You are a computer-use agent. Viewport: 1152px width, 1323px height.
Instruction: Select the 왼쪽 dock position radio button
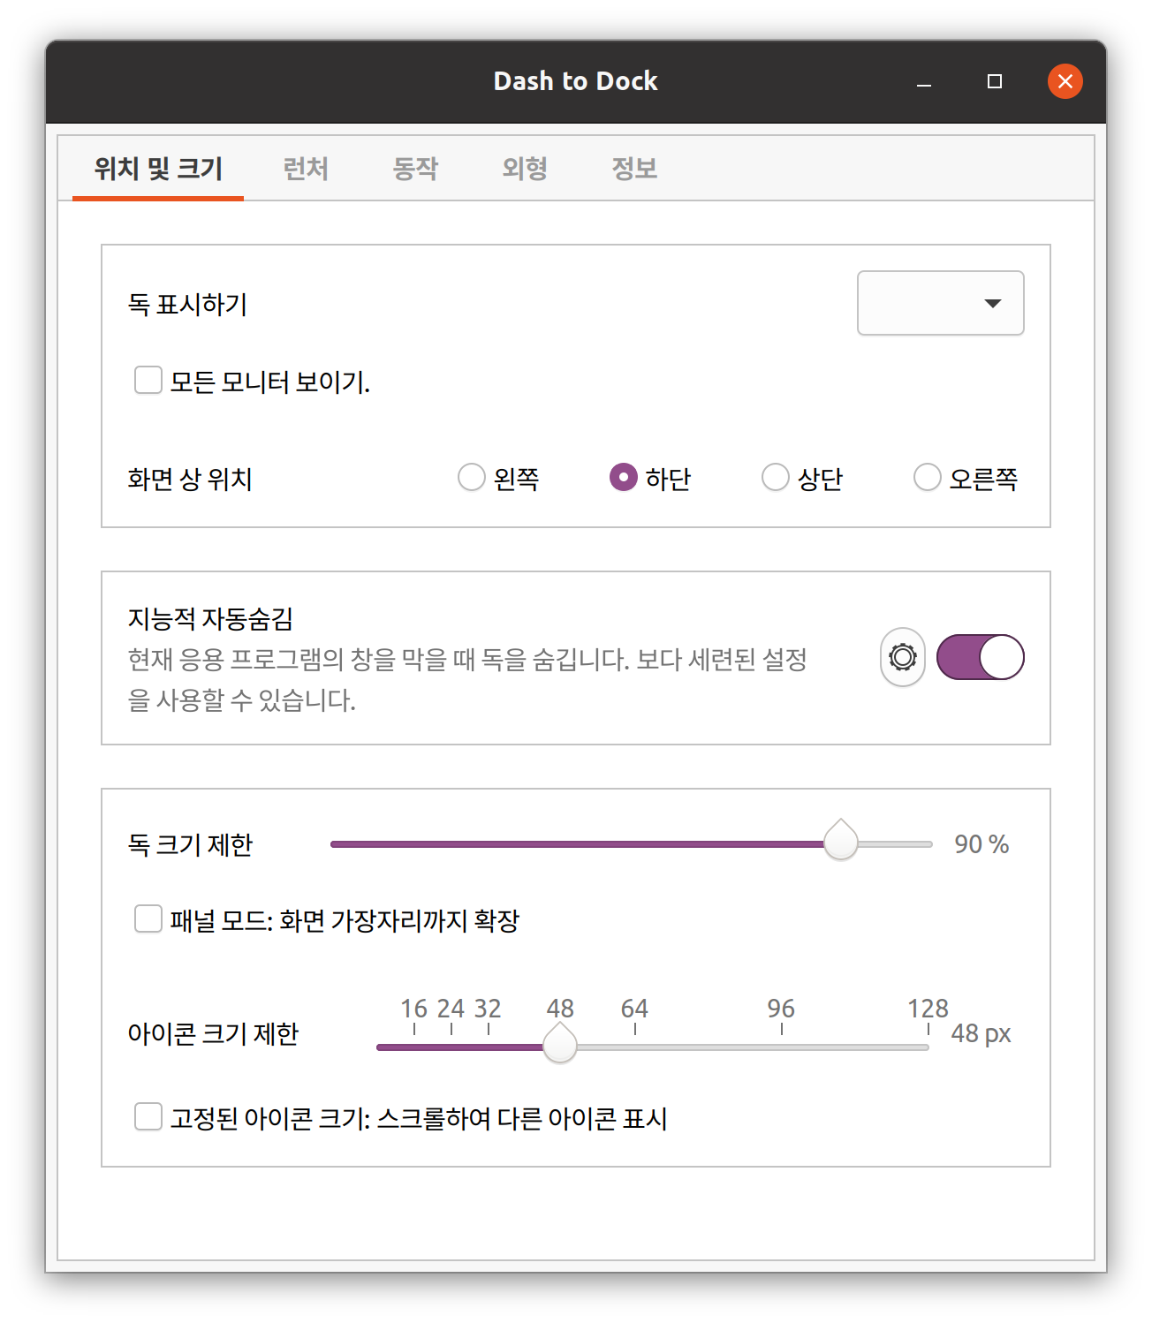click(472, 477)
